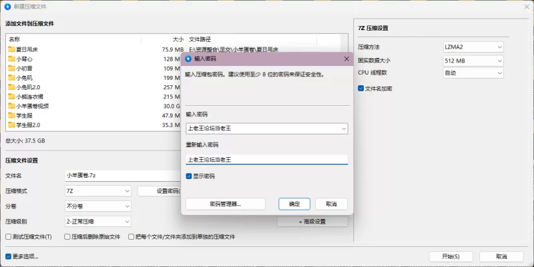Uncheck the 文件名加密 checkbox

361,89
